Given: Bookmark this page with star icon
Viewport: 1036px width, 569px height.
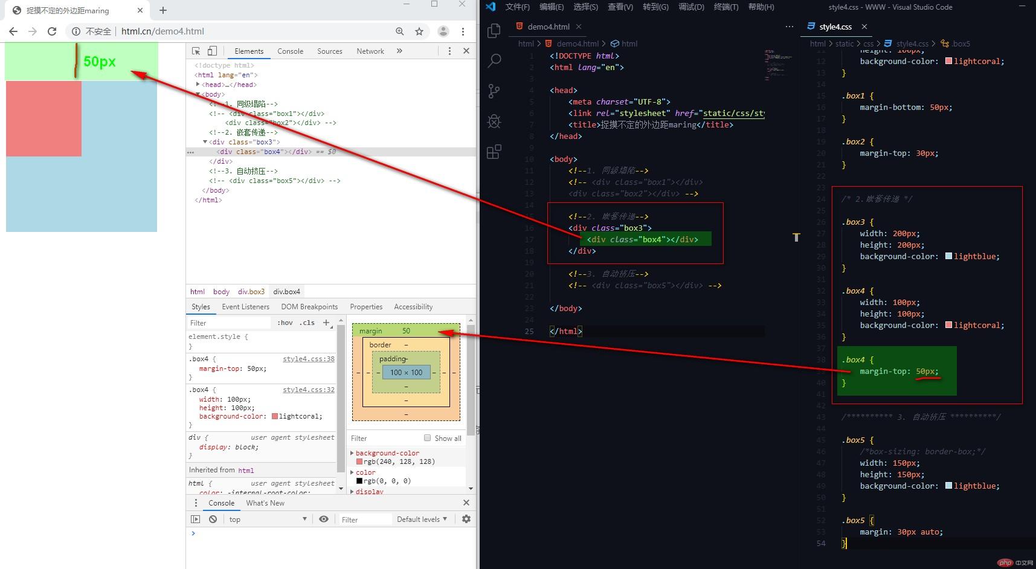Looking at the screenshot, I should [419, 31].
